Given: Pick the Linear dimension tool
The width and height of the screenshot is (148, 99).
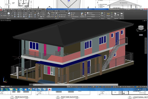Looking at the screenshot, I should point(43,13).
